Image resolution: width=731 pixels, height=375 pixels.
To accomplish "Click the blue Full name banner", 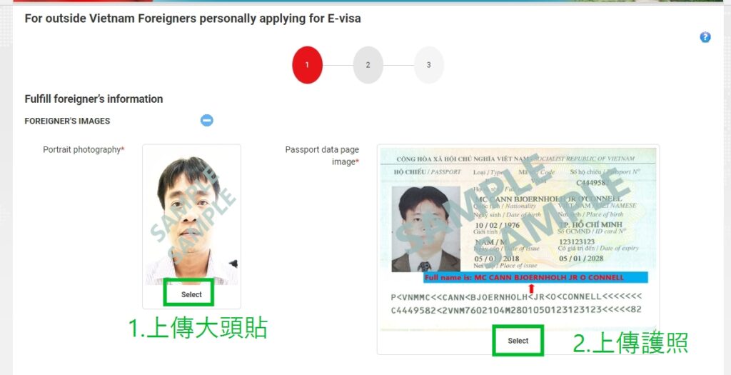I will [535, 278].
